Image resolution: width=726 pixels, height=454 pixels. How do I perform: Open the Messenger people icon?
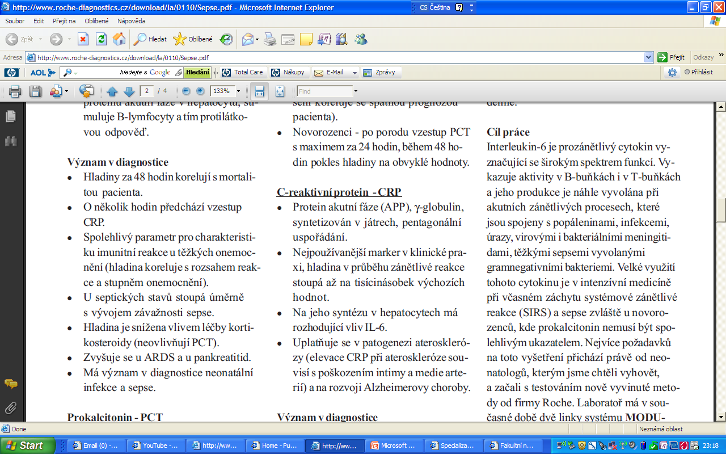[x=360, y=39]
